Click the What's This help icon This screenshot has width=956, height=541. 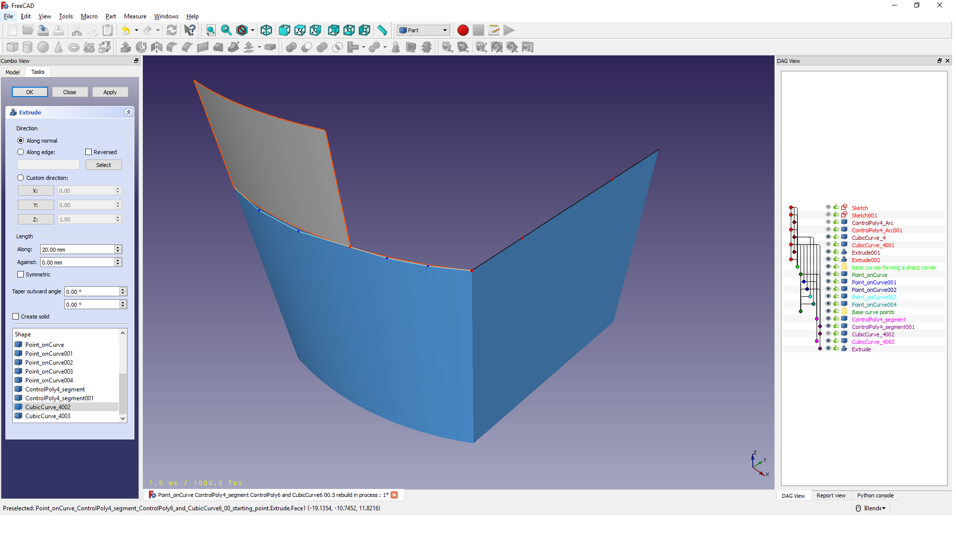189,30
